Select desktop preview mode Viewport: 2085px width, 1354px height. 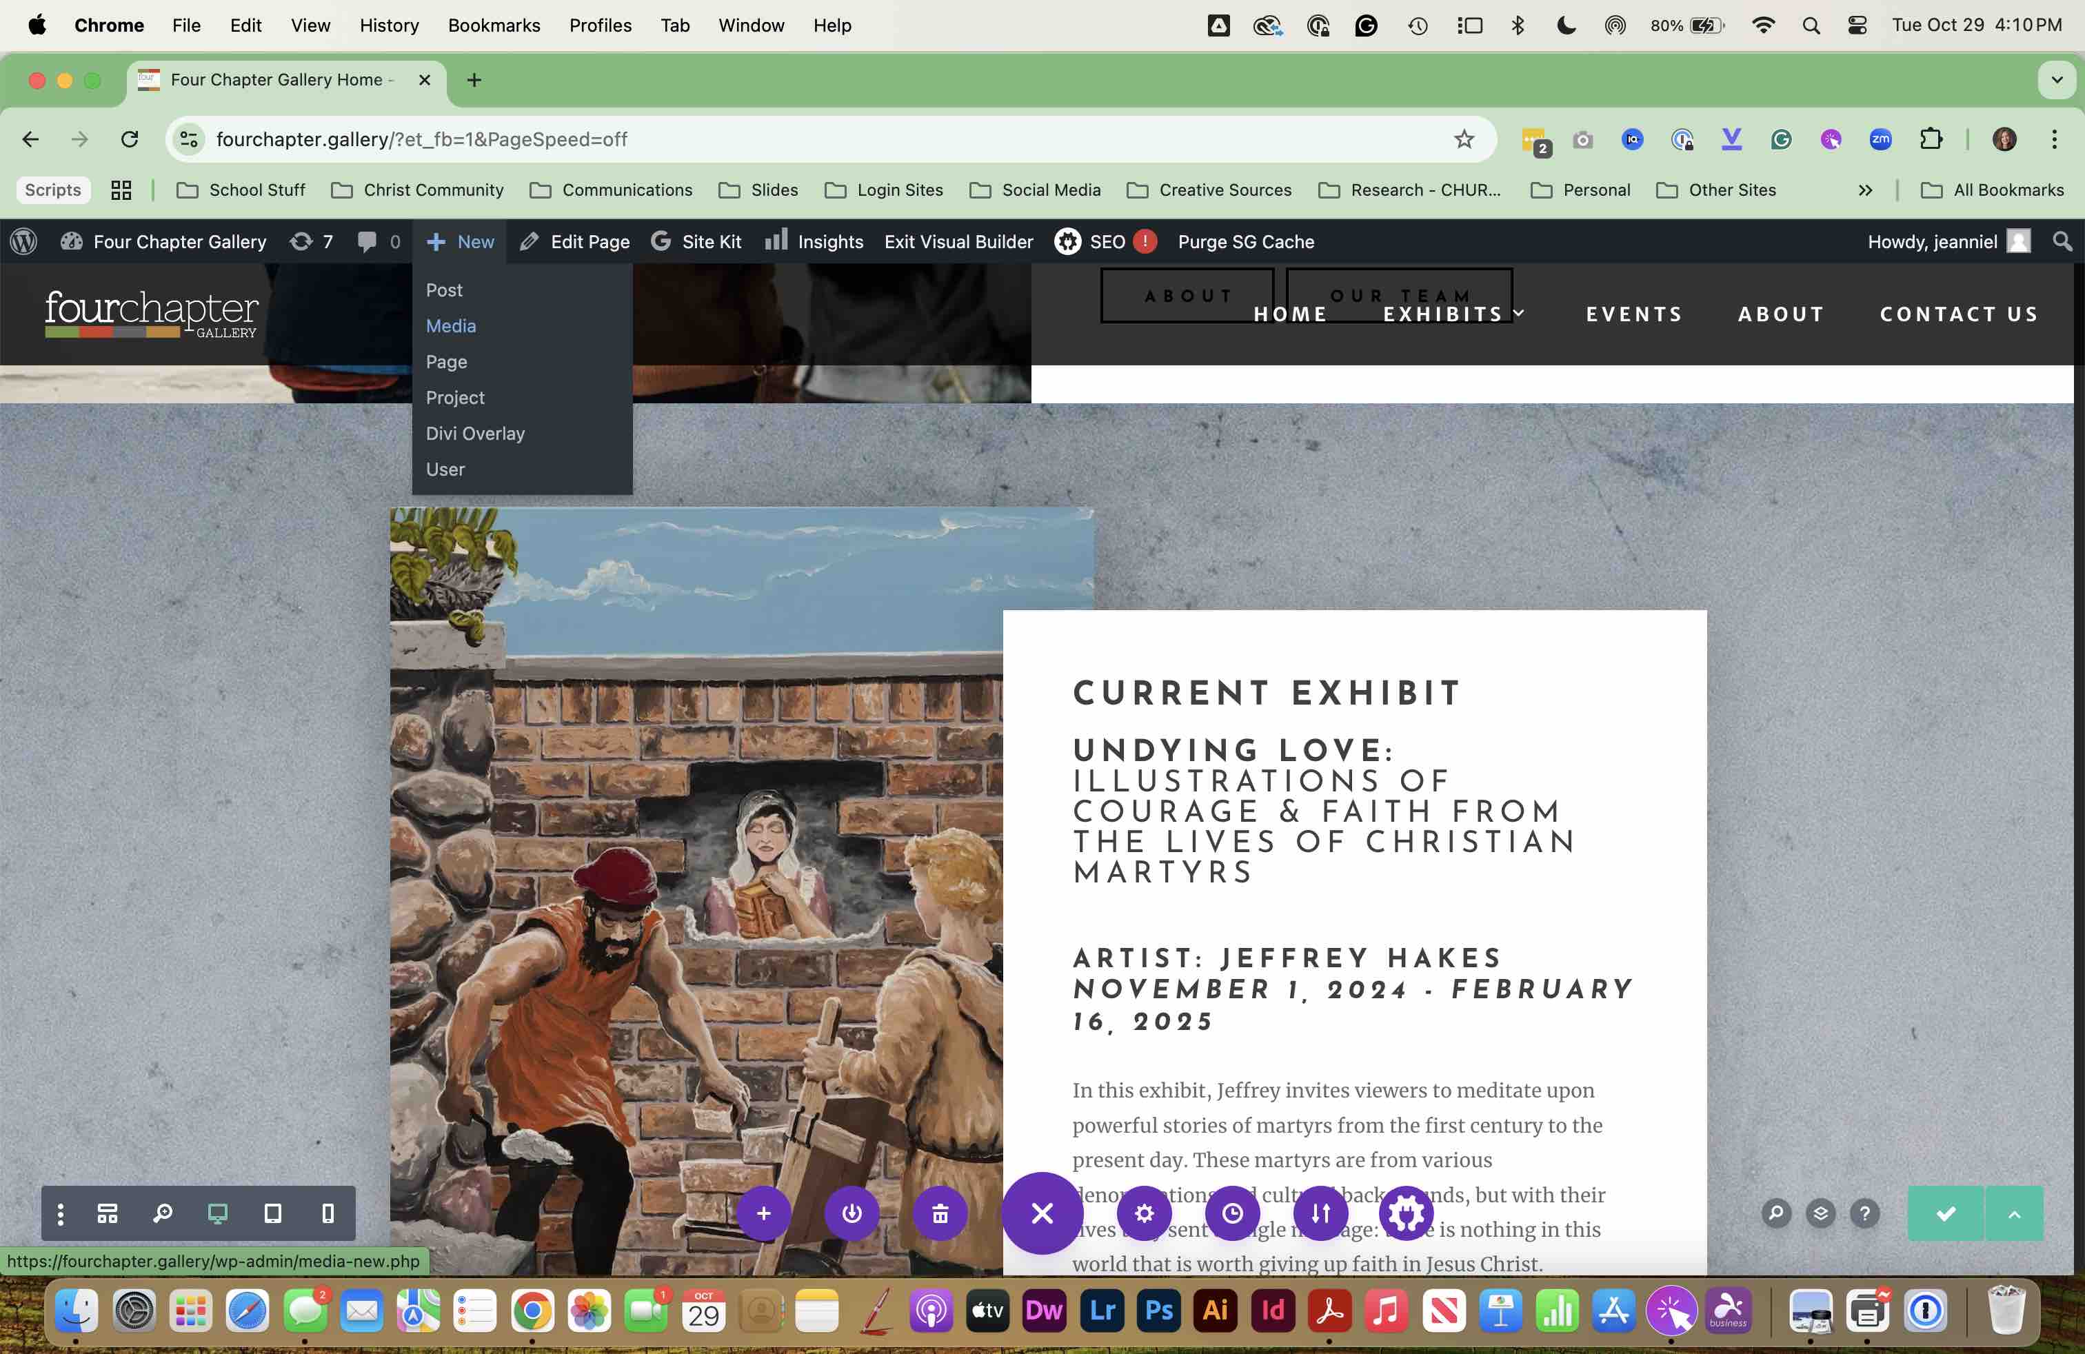[217, 1214]
